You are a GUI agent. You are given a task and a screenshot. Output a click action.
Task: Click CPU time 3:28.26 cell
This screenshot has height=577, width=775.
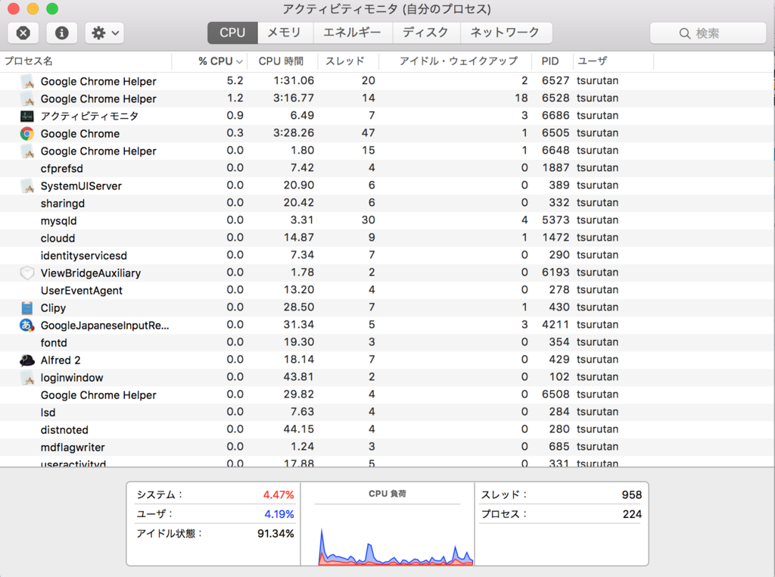click(x=294, y=133)
